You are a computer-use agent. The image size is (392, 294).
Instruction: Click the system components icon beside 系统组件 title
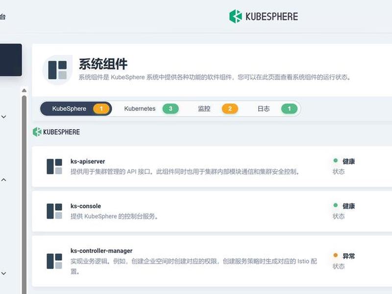point(57,70)
